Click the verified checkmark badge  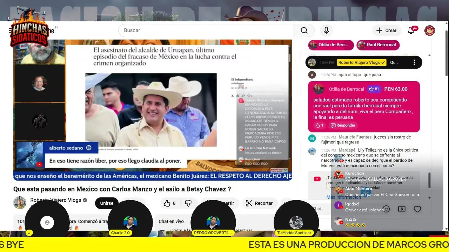click(x=85, y=200)
